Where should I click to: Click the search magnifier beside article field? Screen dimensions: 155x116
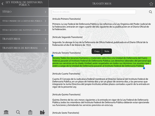click(150, 12)
